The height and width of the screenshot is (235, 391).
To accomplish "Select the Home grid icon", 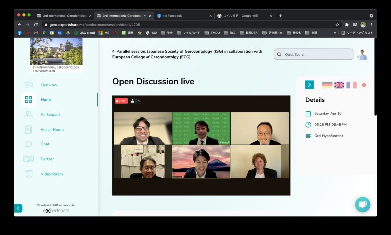I will (28, 99).
